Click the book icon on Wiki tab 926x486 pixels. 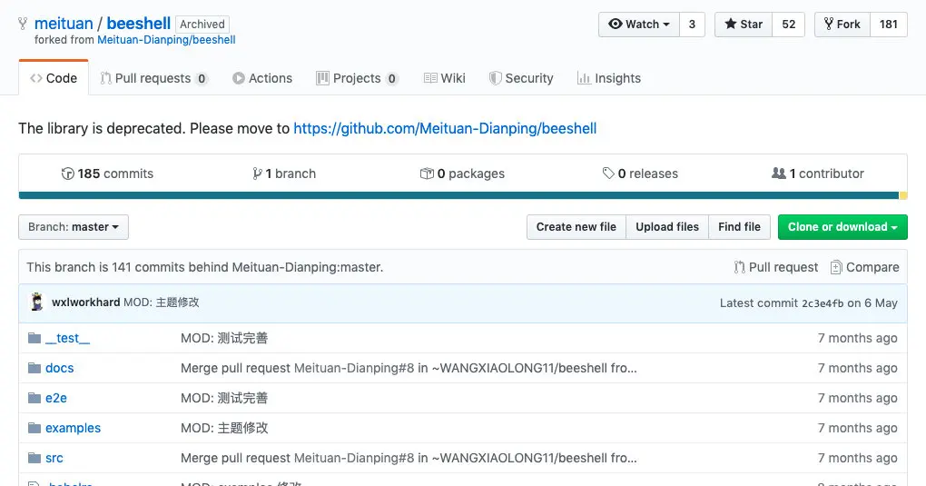(430, 78)
